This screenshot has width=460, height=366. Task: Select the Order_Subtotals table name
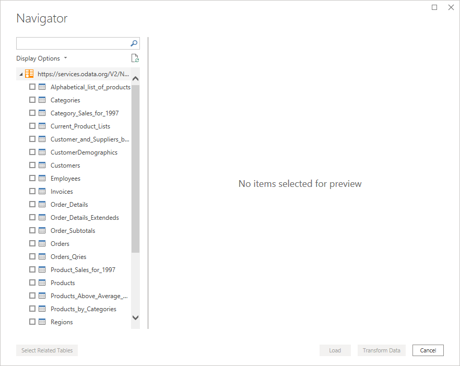pos(73,231)
